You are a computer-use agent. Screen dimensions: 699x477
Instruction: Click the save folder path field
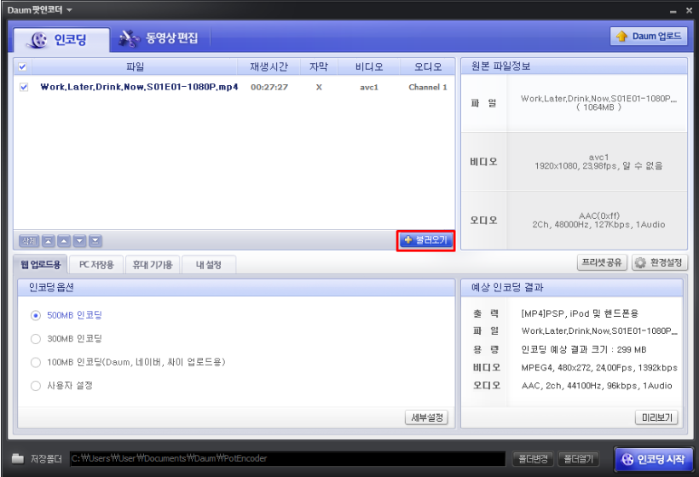287,458
